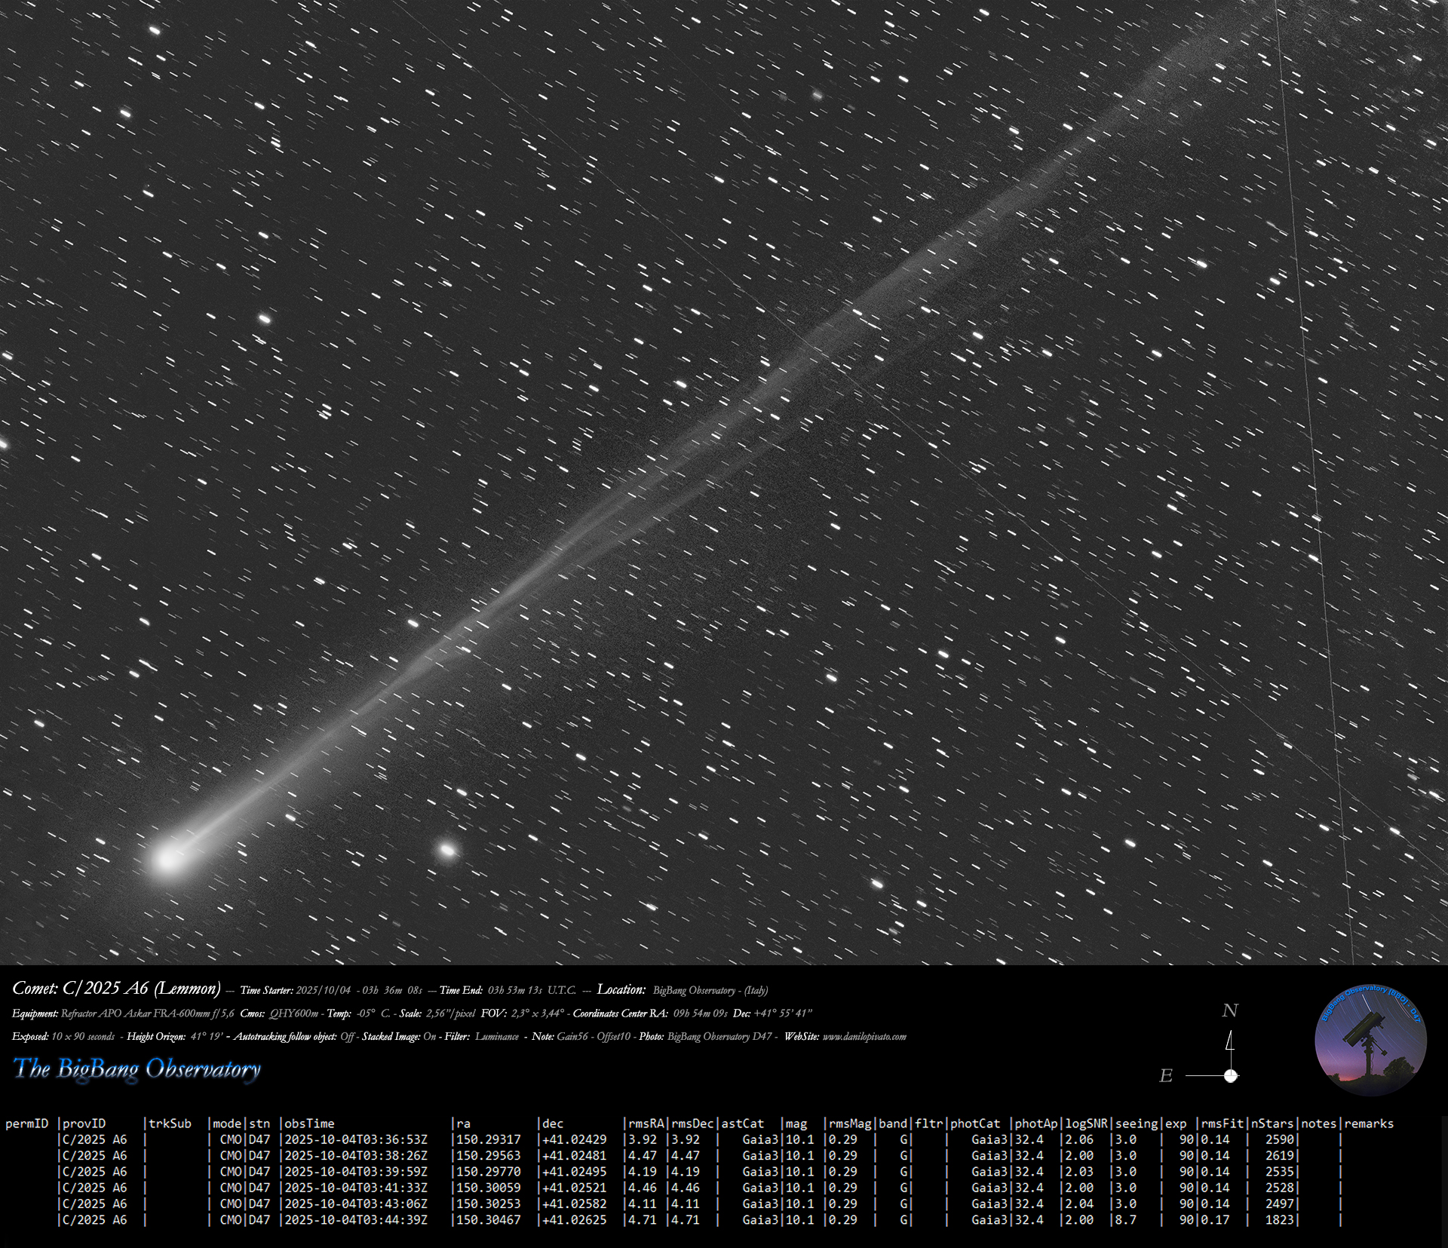
Task: Click The BigBang Observatory blue title
Action: click(137, 1069)
